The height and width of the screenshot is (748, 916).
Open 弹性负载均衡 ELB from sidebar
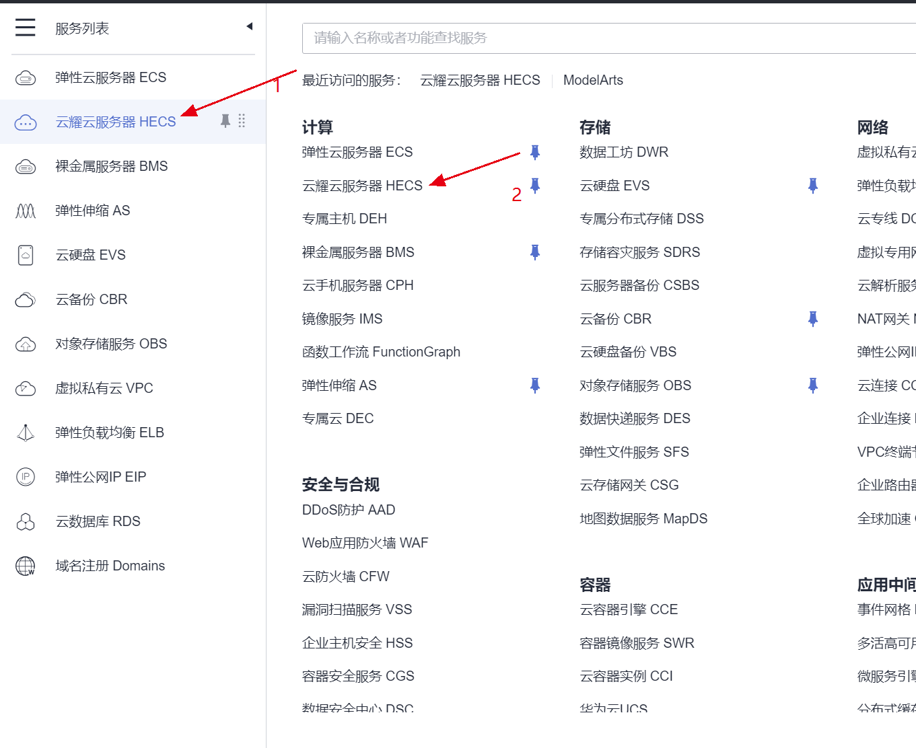[110, 433]
